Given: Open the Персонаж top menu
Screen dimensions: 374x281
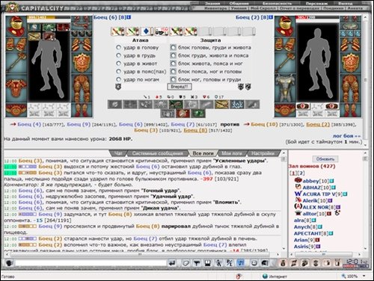Looking at the screenshot, I should pos(316,3).
